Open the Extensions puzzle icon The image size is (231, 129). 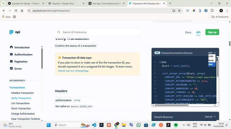click(212, 10)
